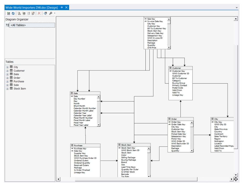The width and height of the screenshot is (242, 186).
Task: Click the Add/Remove Objects toolbar icon
Action: pos(9,13)
